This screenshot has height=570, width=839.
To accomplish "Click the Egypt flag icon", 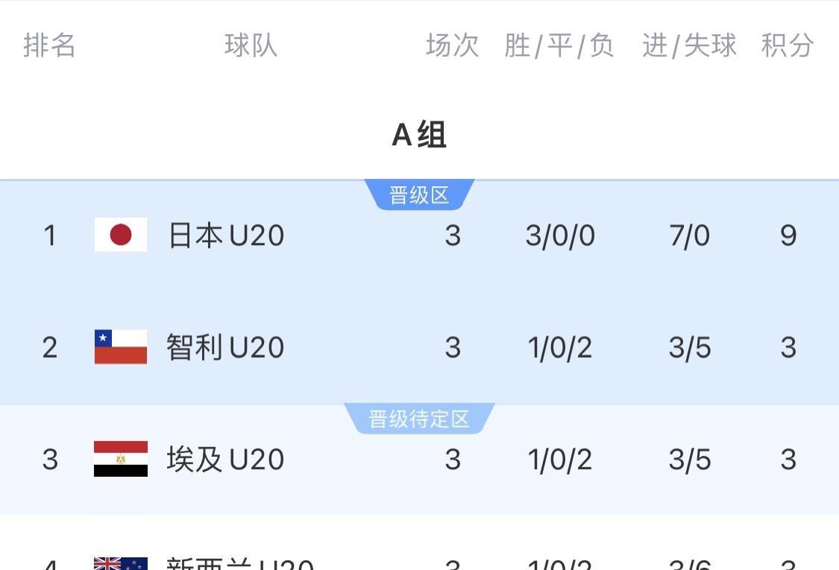I will point(121,459).
